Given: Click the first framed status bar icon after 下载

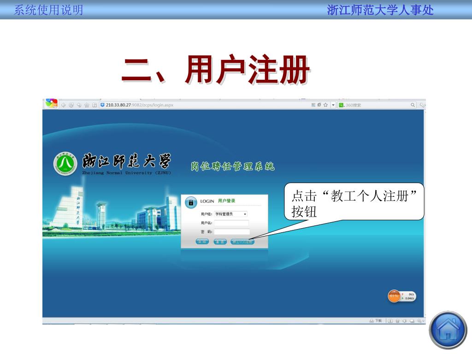Looking at the screenshot, I should tap(390, 321).
